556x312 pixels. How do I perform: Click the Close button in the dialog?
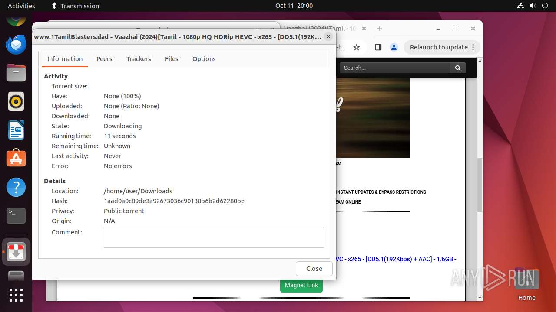coord(314,269)
